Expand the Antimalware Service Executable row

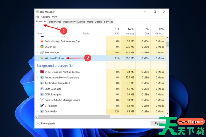[x=37, y=78]
